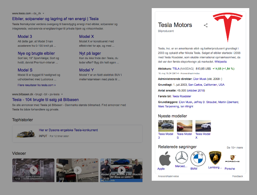257x195 pixels.
Task: Open Tesla Model 3 label link
Action: pyautogui.click(x=166, y=136)
